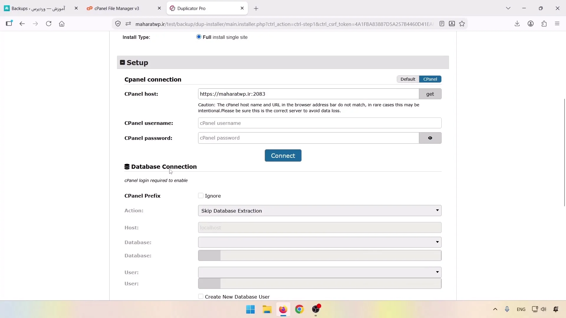The image size is (566, 318).
Task: Click Firefox icon in taskbar
Action: click(283, 309)
